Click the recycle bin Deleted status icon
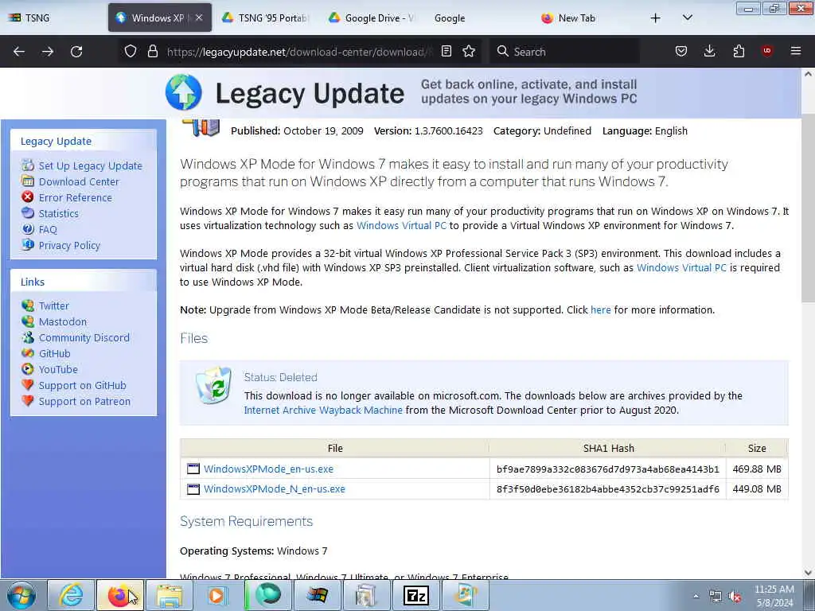This screenshot has width=815, height=611. pyautogui.click(x=214, y=385)
